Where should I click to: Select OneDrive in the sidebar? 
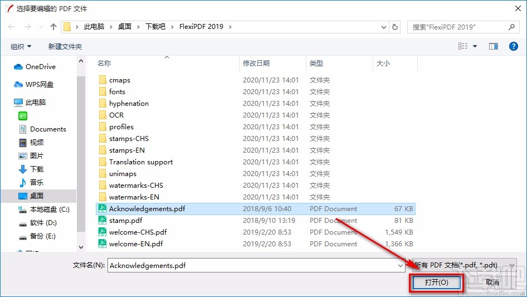(x=35, y=67)
